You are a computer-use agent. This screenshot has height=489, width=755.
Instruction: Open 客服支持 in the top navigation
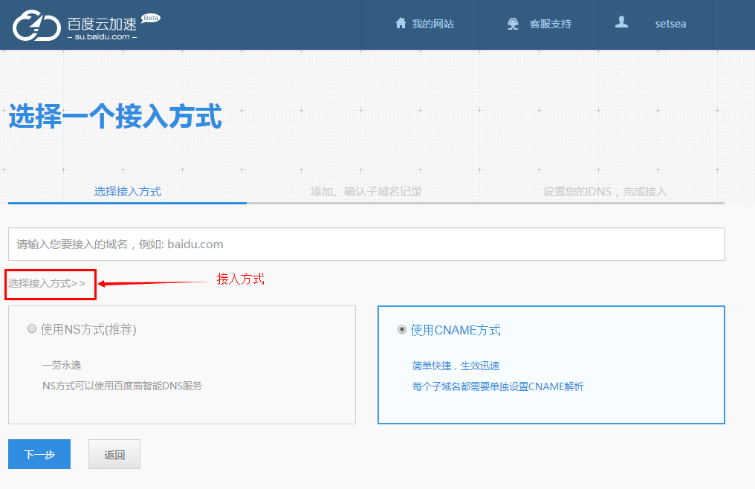tap(551, 24)
